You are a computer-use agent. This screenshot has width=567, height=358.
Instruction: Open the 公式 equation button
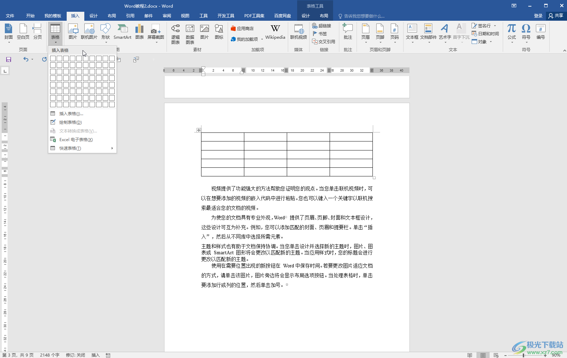coord(512,34)
